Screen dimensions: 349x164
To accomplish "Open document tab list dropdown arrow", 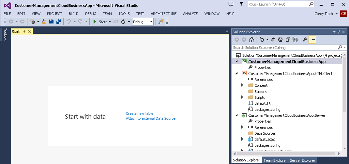I will click(x=227, y=31).
